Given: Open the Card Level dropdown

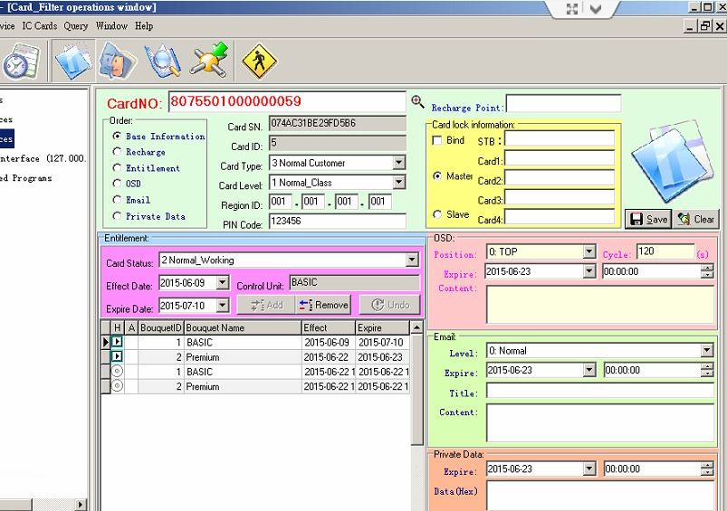Looking at the screenshot, I should coord(398,182).
